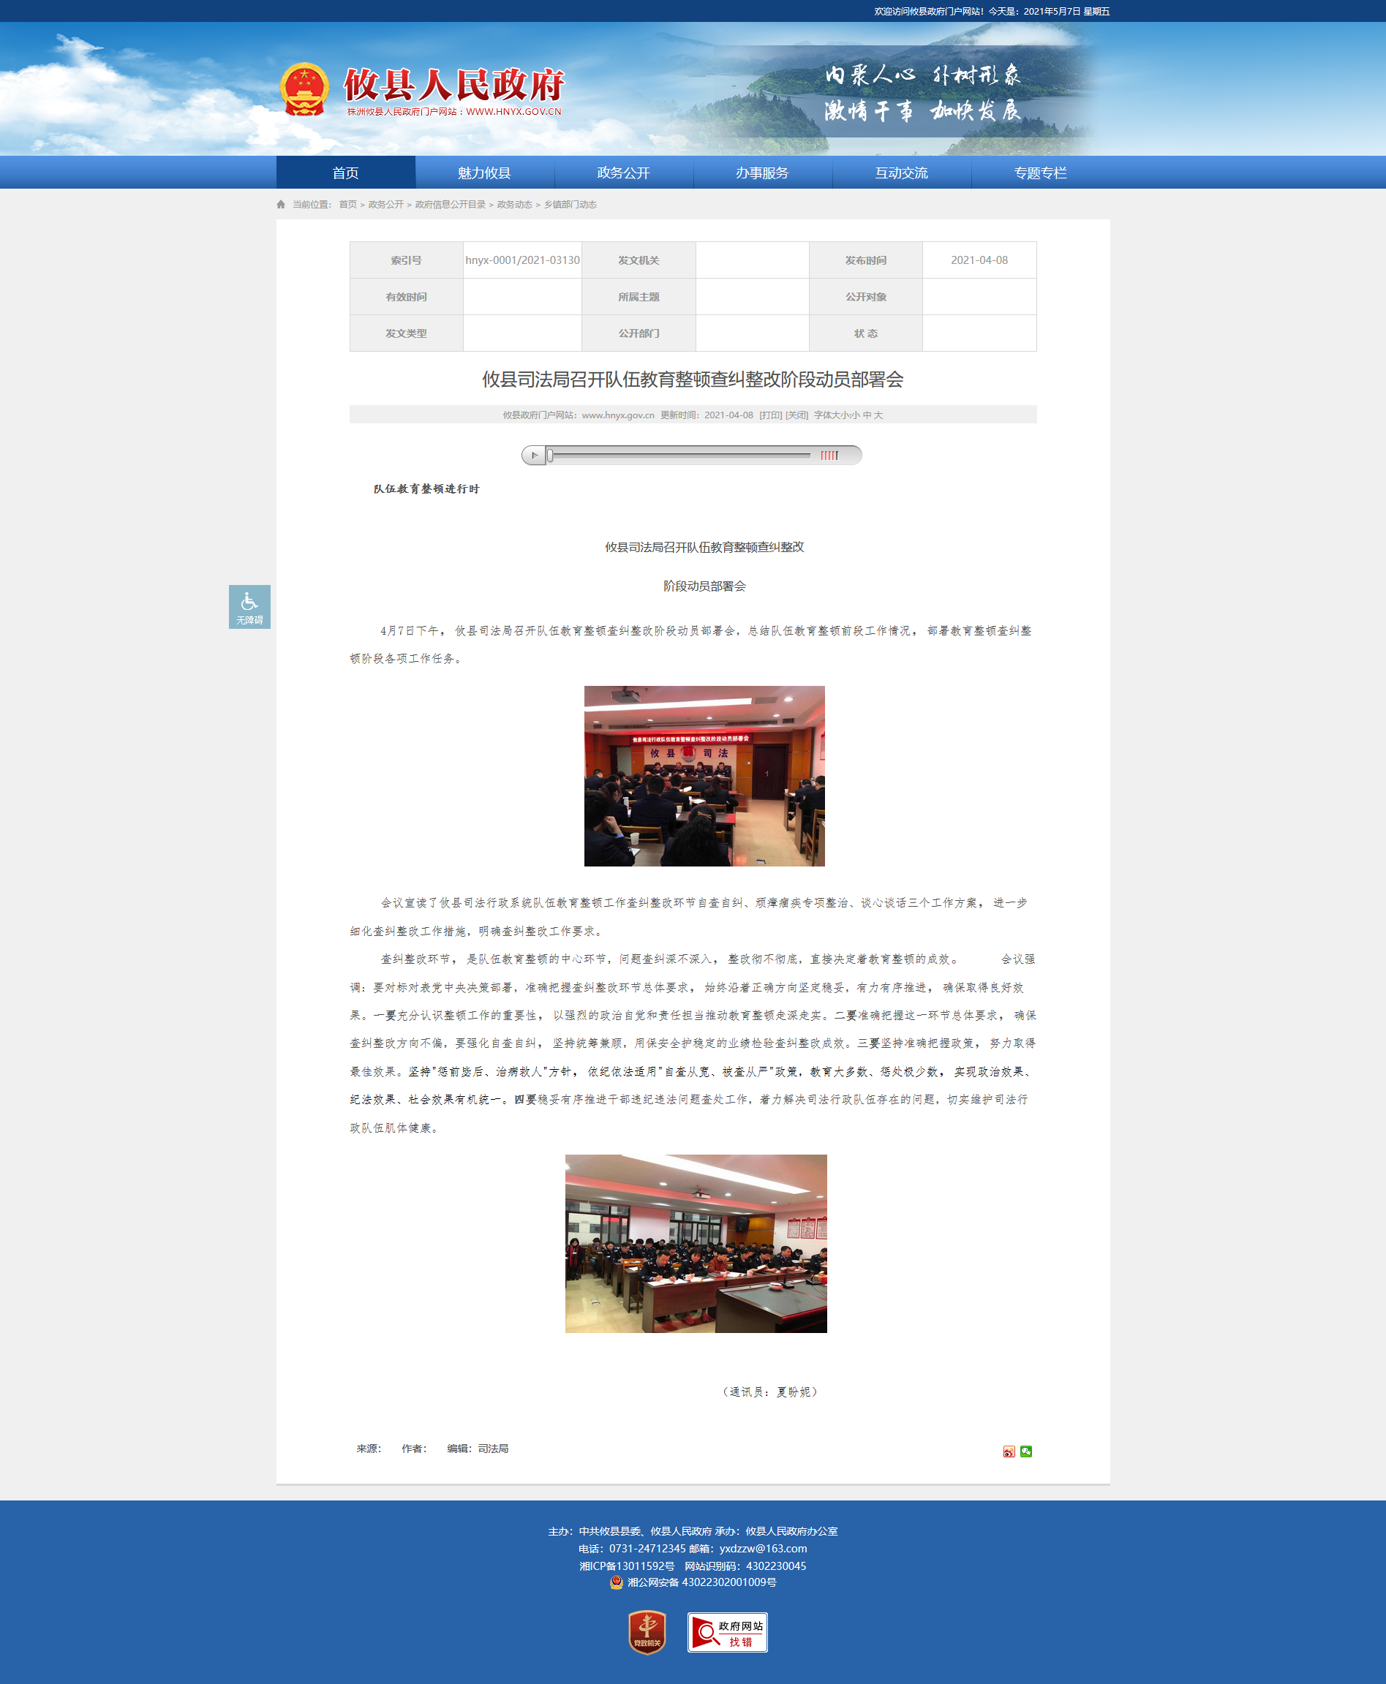Open the 魅力攸县 navigation tab
Image resolution: width=1386 pixels, height=1684 pixels.
point(485,173)
